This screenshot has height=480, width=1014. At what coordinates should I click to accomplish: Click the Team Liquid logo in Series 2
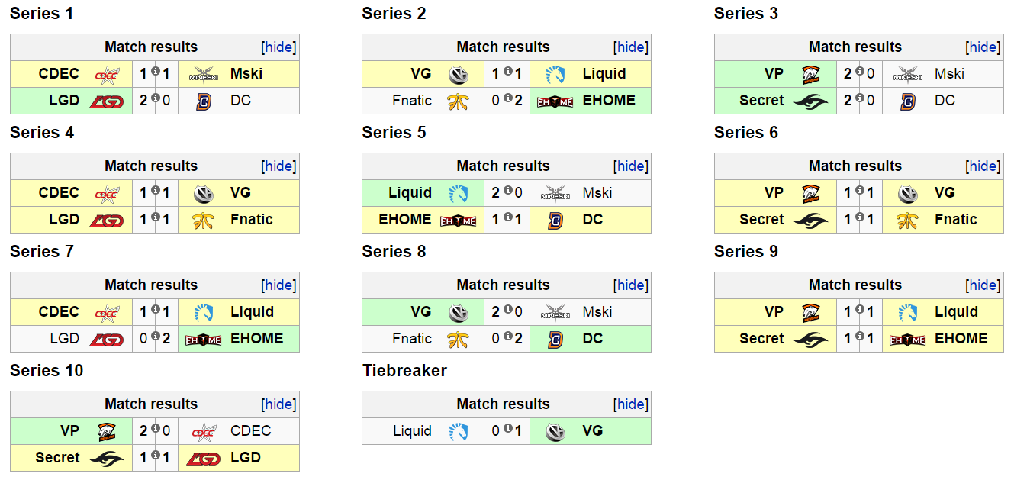tap(555, 73)
